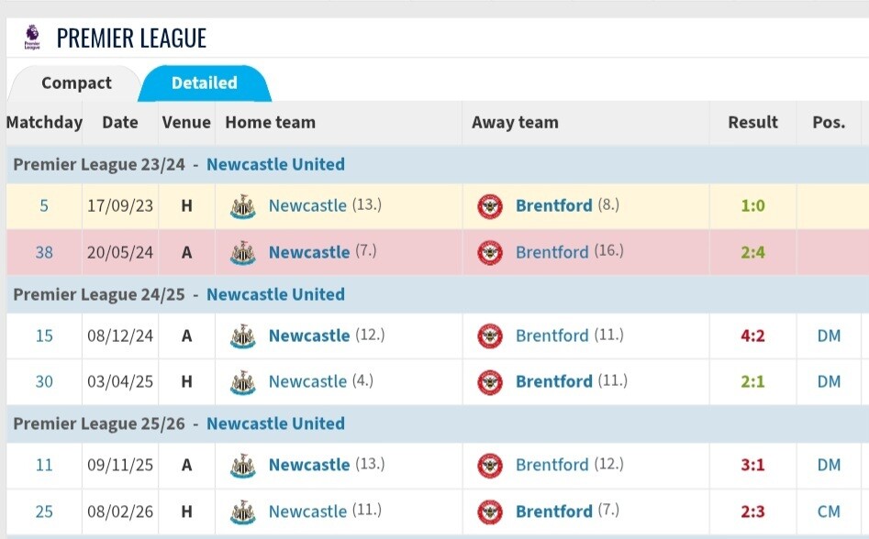Open Newcastle United link under Premier League 23/24
869x539 pixels.
[275, 164]
